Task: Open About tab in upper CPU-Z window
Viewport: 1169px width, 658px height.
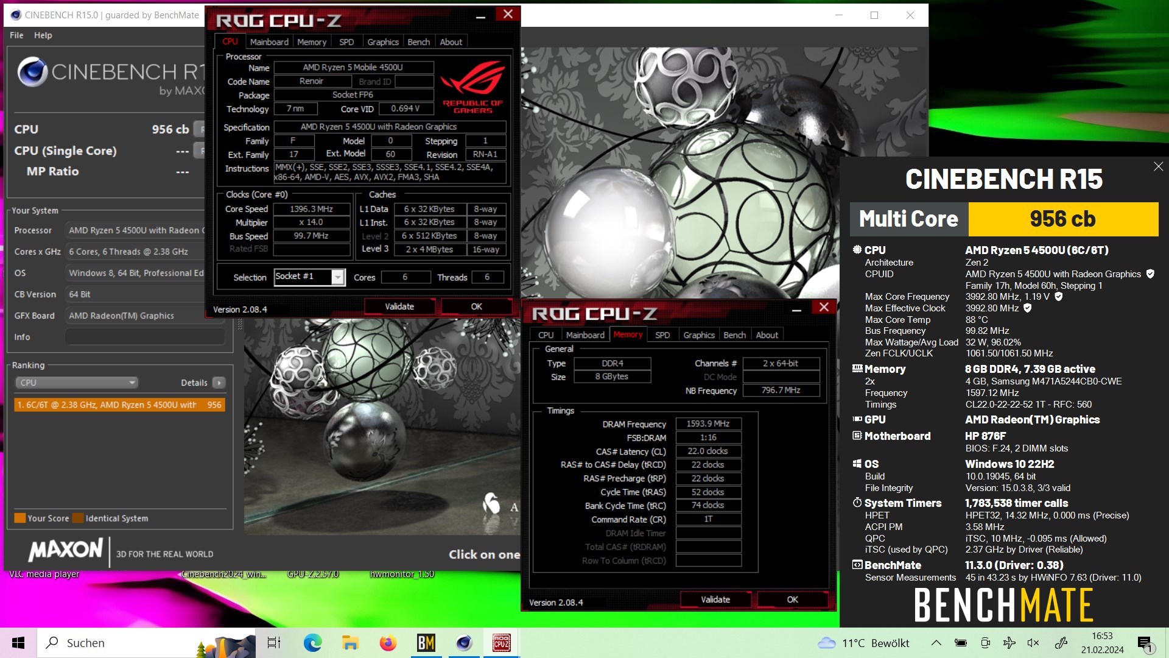Action: (x=451, y=42)
